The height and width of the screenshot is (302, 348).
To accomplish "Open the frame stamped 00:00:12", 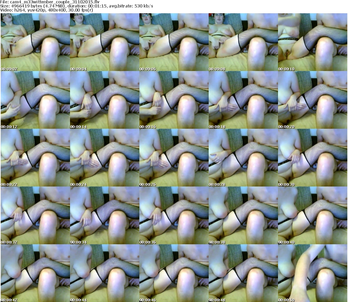I will 35,100.
